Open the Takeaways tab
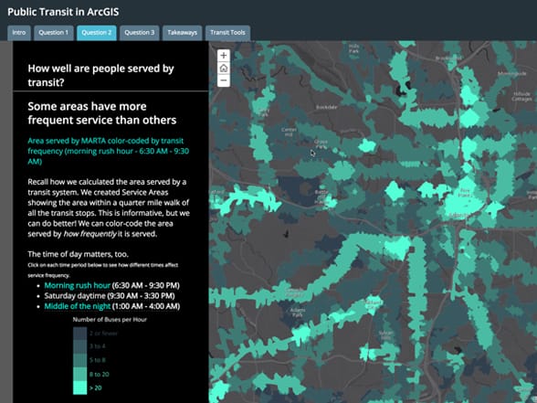The image size is (537, 403). 183,33
